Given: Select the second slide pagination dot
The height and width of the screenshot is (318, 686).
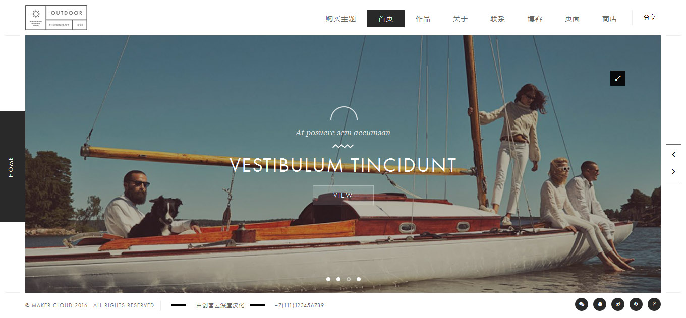Looking at the screenshot, I should [338, 279].
